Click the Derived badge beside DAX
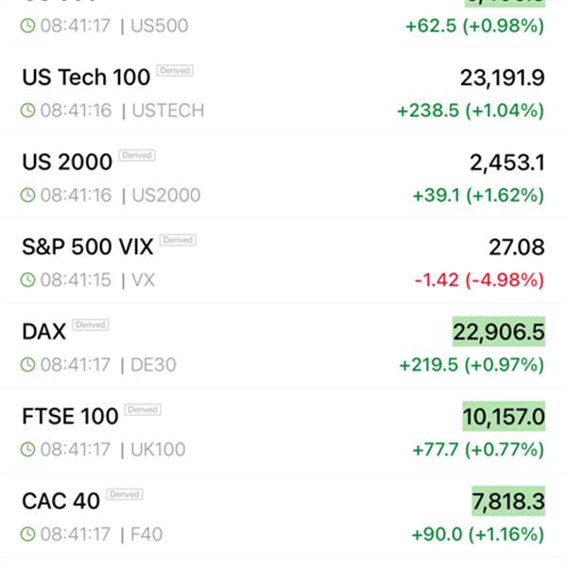The width and height of the screenshot is (567, 567). tap(91, 325)
